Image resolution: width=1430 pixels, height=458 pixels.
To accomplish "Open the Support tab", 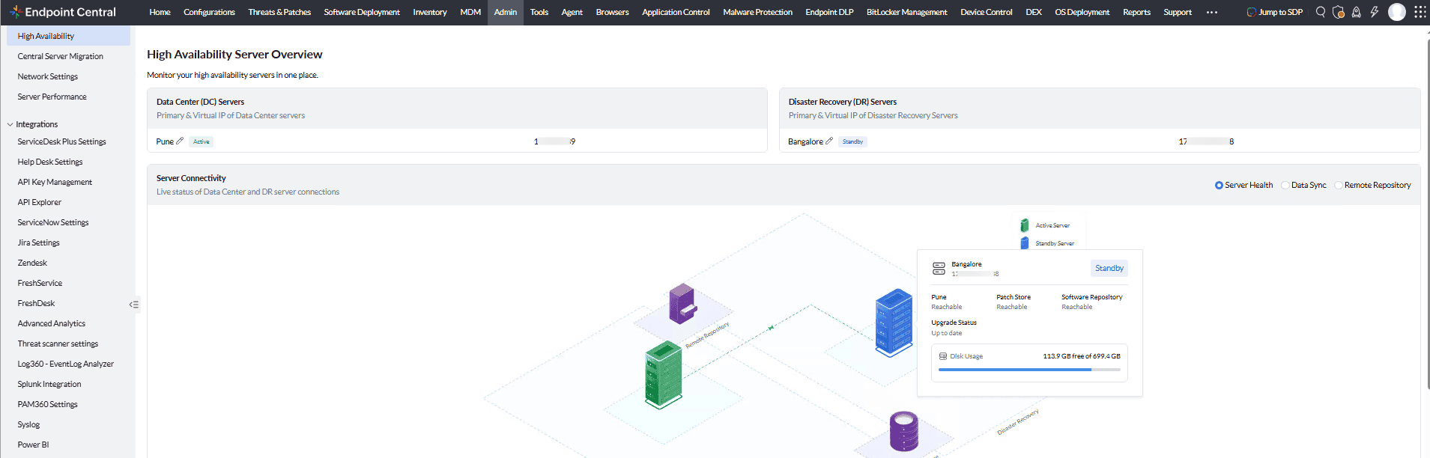I will (1178, 12).
